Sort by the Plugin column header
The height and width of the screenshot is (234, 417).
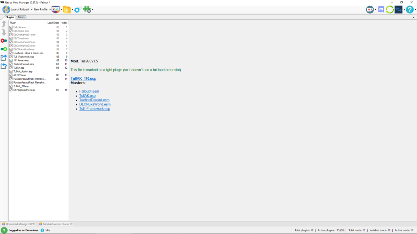(x=27, y=23)
